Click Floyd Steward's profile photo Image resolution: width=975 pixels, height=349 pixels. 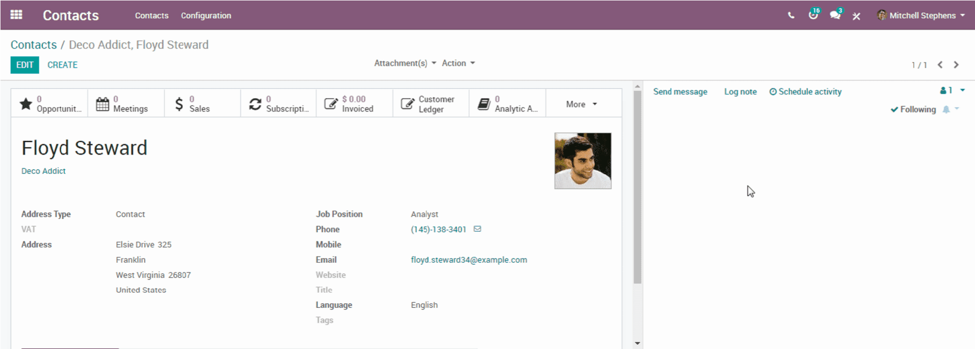[583, 161]
